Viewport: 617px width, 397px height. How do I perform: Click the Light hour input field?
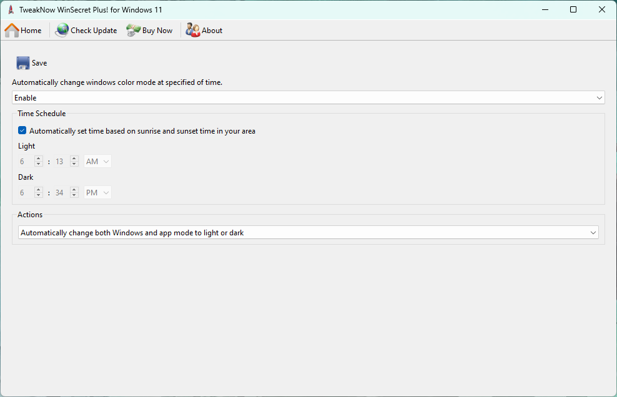[25, 162]
